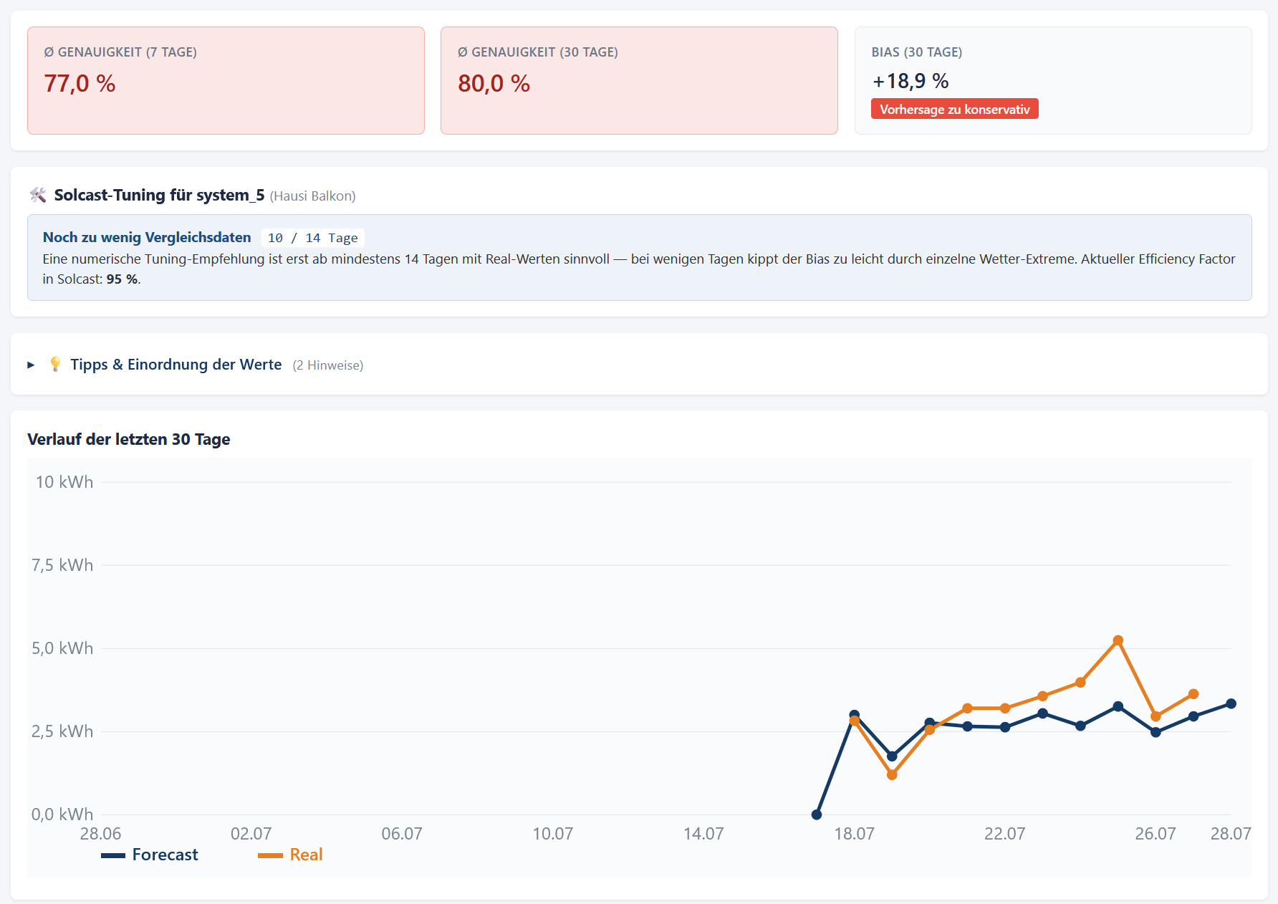Click the last Forecast point on 28.07

(1231, 703)
